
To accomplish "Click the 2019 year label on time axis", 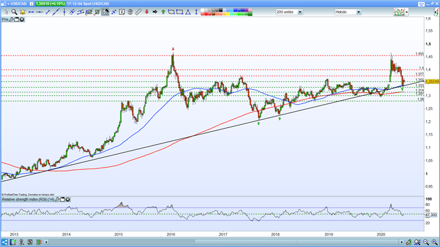I will click(x=328, y=234).
